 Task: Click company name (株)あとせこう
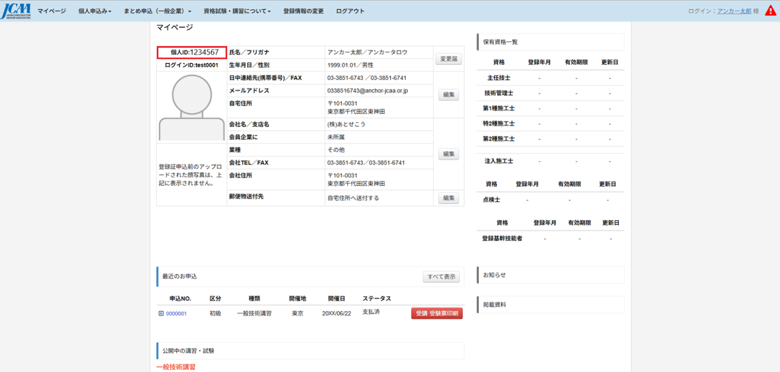pos(346,124)
